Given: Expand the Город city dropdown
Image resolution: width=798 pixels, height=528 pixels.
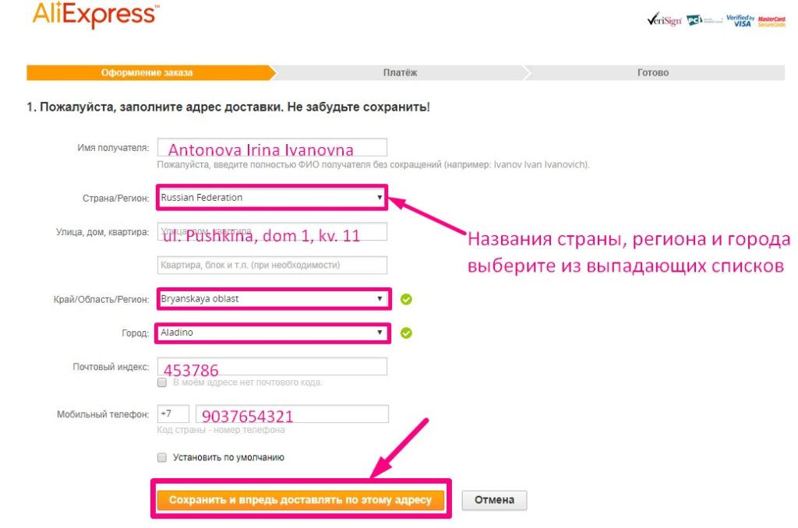Looking at the screenshot, I should (273, 332).
